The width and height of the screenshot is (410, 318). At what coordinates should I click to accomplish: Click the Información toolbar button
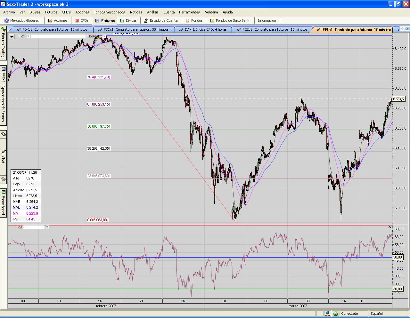point(266,20)
